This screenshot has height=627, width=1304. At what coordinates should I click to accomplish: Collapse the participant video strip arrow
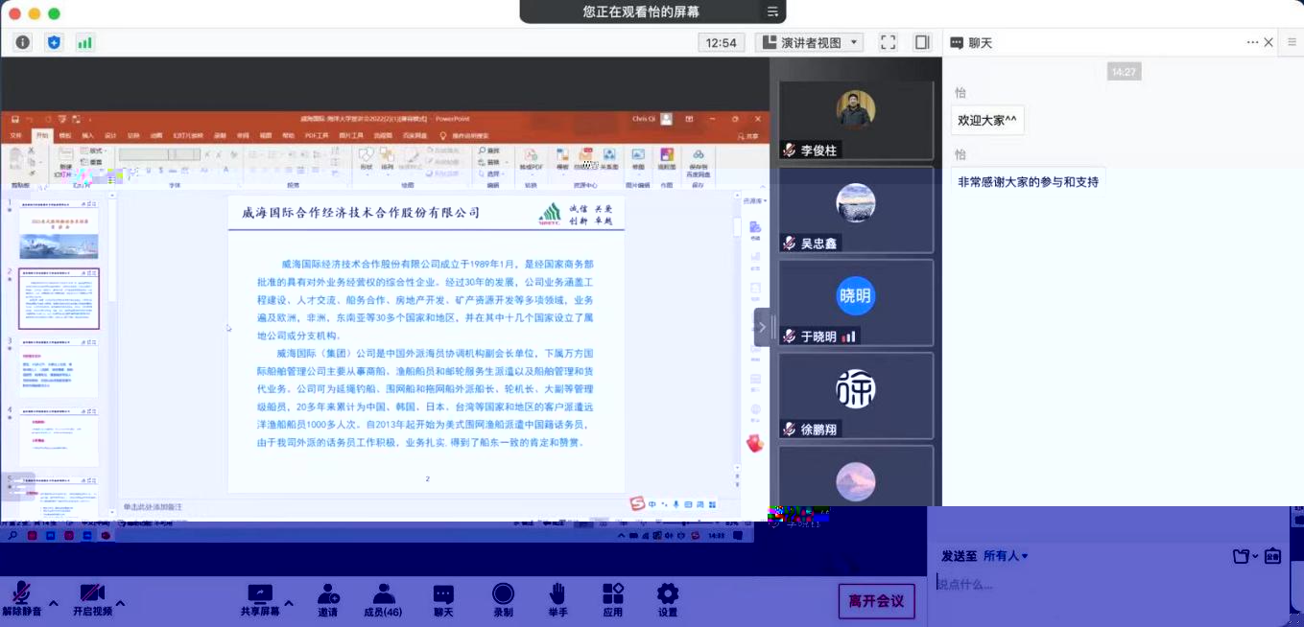point(762,327)
